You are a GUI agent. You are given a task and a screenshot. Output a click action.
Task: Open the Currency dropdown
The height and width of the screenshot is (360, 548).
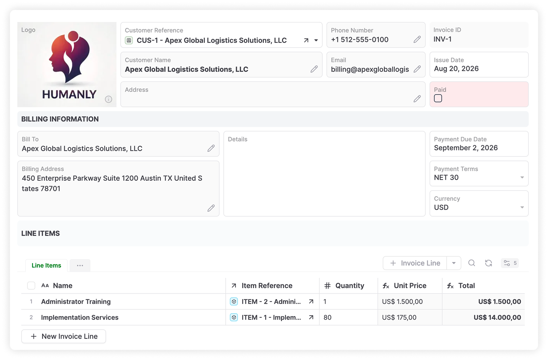[x=522, y=208]
